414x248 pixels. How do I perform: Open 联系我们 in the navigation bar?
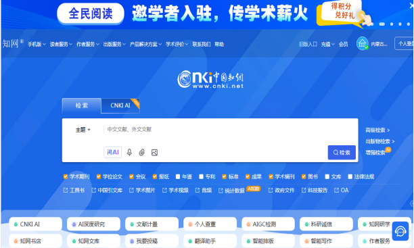pyautogui.click(x=202, y=44)
